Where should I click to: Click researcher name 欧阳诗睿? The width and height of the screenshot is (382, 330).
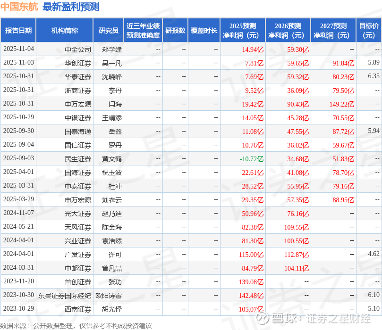click(109, 296)
